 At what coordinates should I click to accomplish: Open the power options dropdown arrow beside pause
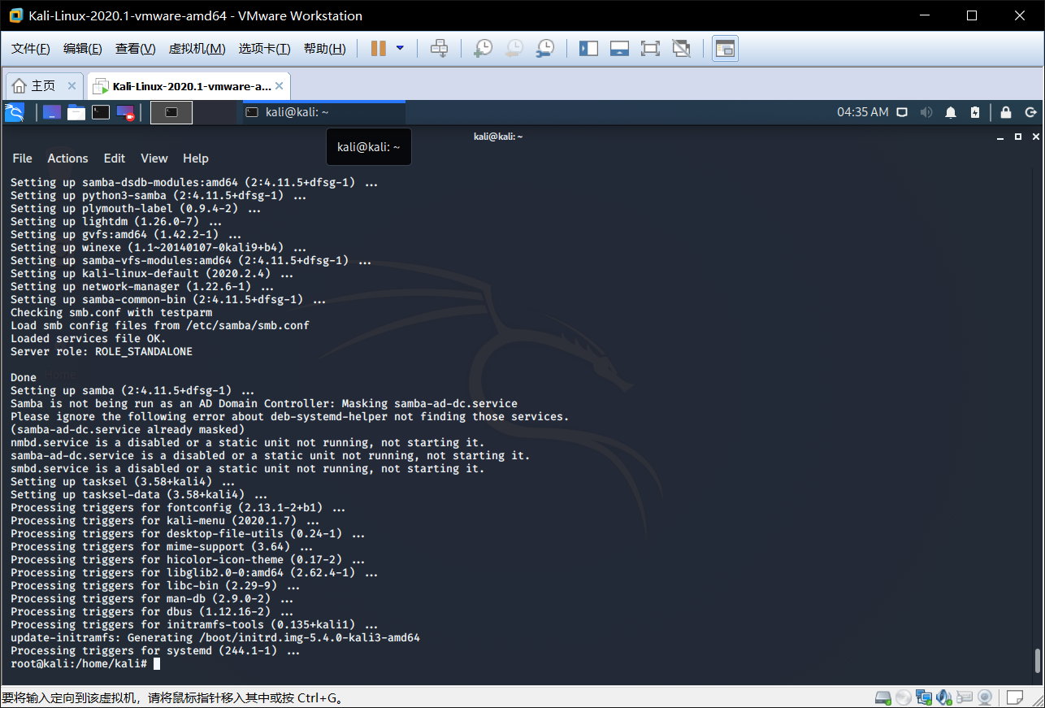400,49
